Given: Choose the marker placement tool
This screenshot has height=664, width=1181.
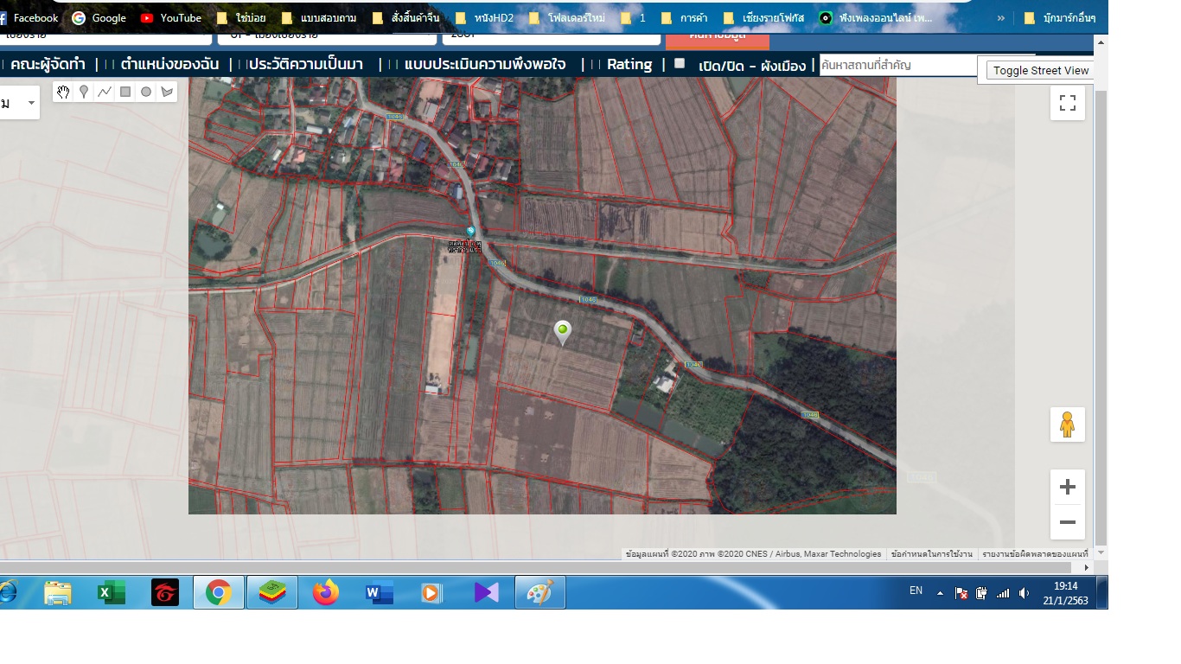Looking at the screenshot, I should 84,92.
